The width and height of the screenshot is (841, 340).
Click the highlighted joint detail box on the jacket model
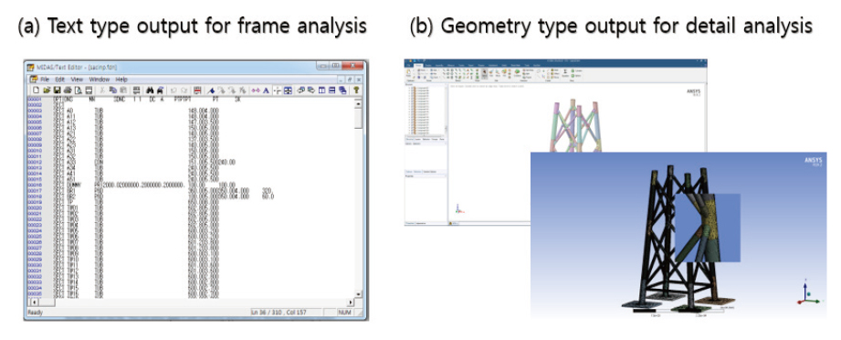[x=707, y=228]
